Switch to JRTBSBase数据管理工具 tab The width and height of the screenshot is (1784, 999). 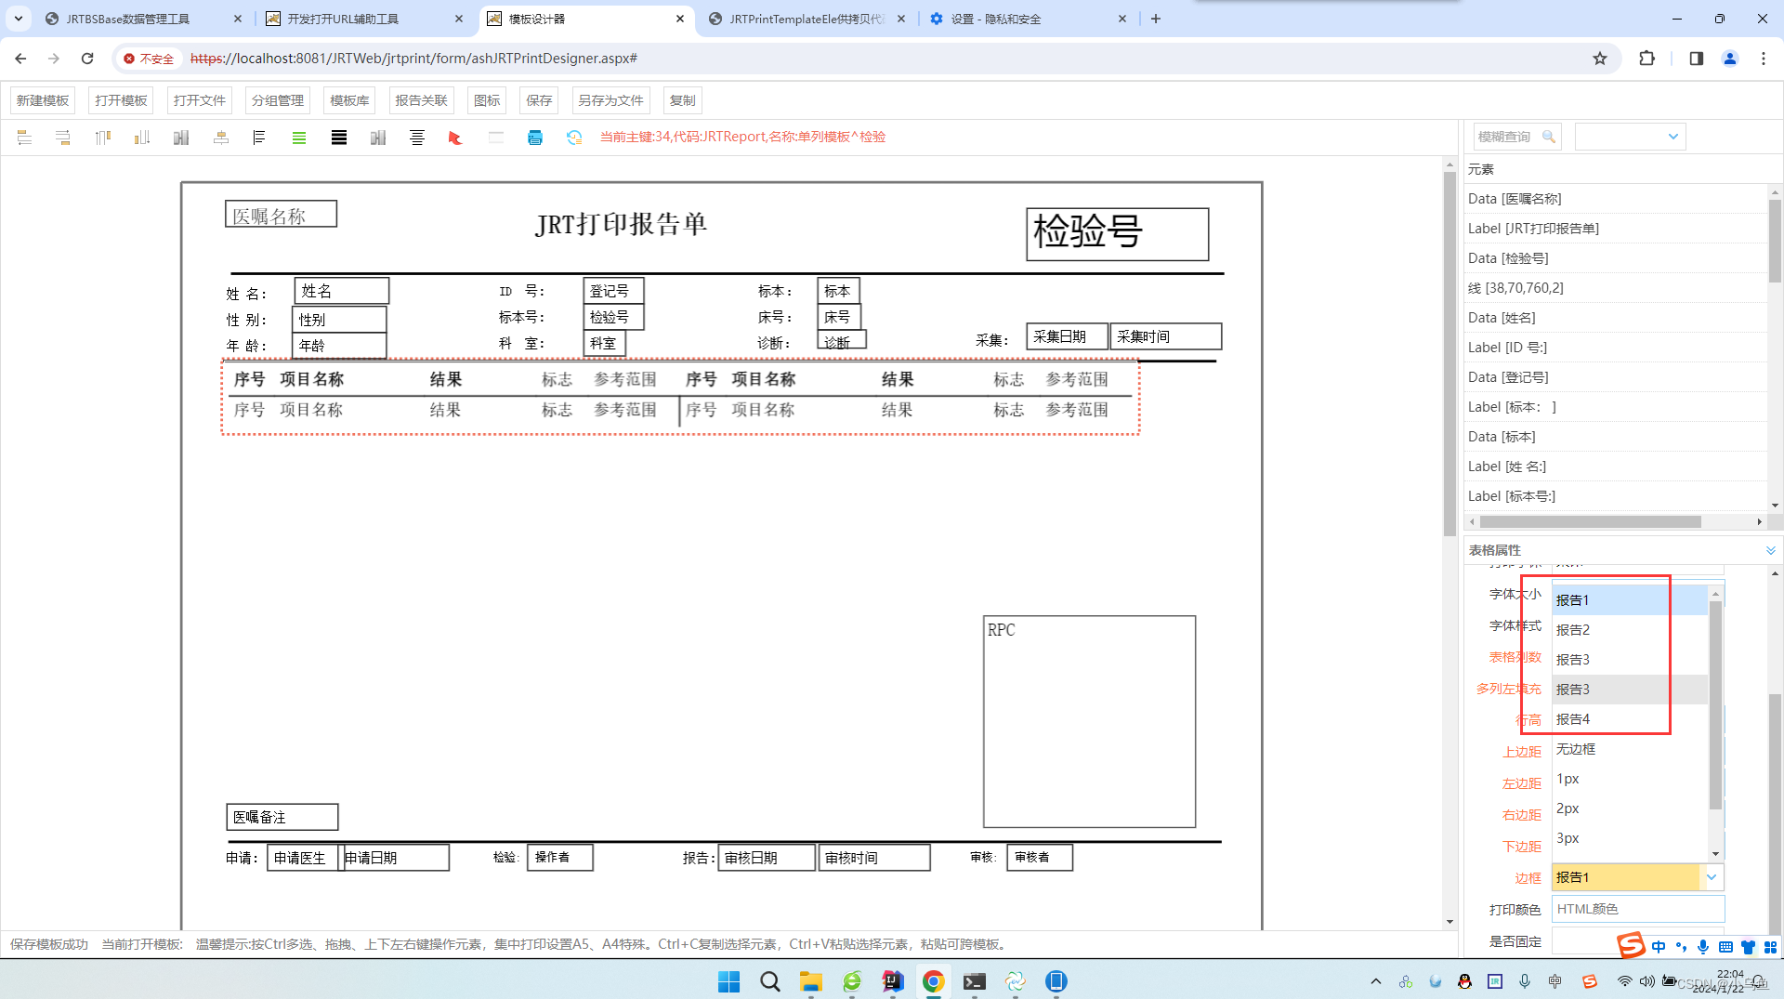(x=144, y=19)
